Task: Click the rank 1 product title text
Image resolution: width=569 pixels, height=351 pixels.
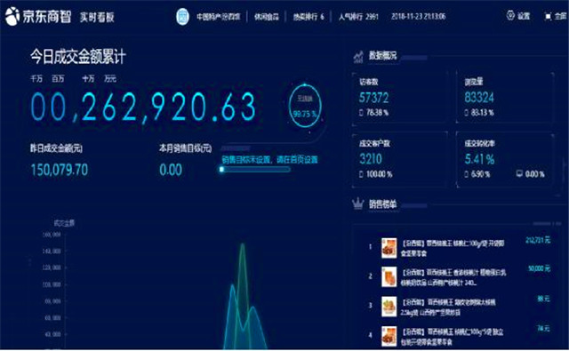Action: point(453,248)
